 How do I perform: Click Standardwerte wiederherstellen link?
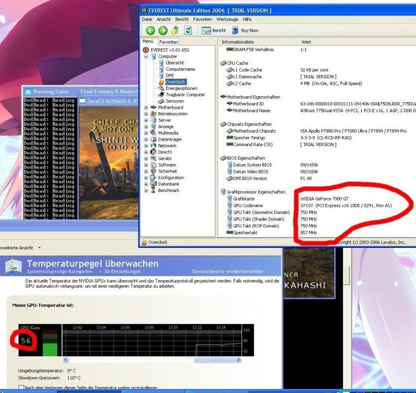[227, 271]
